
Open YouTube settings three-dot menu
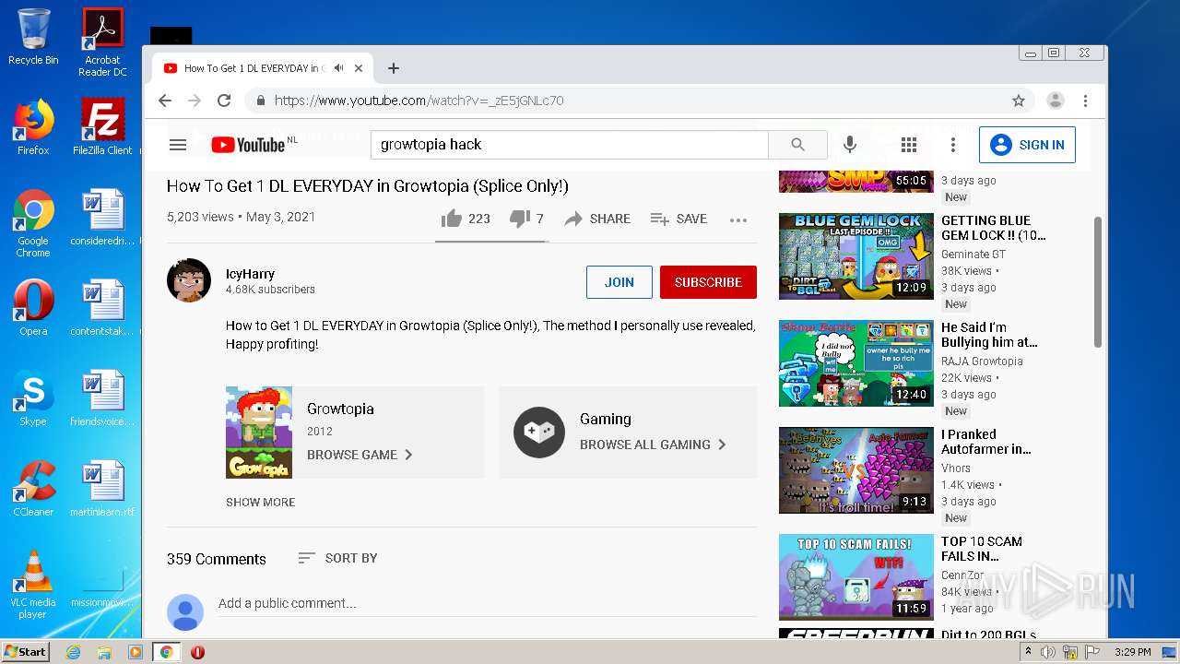[x=953, y=145]
